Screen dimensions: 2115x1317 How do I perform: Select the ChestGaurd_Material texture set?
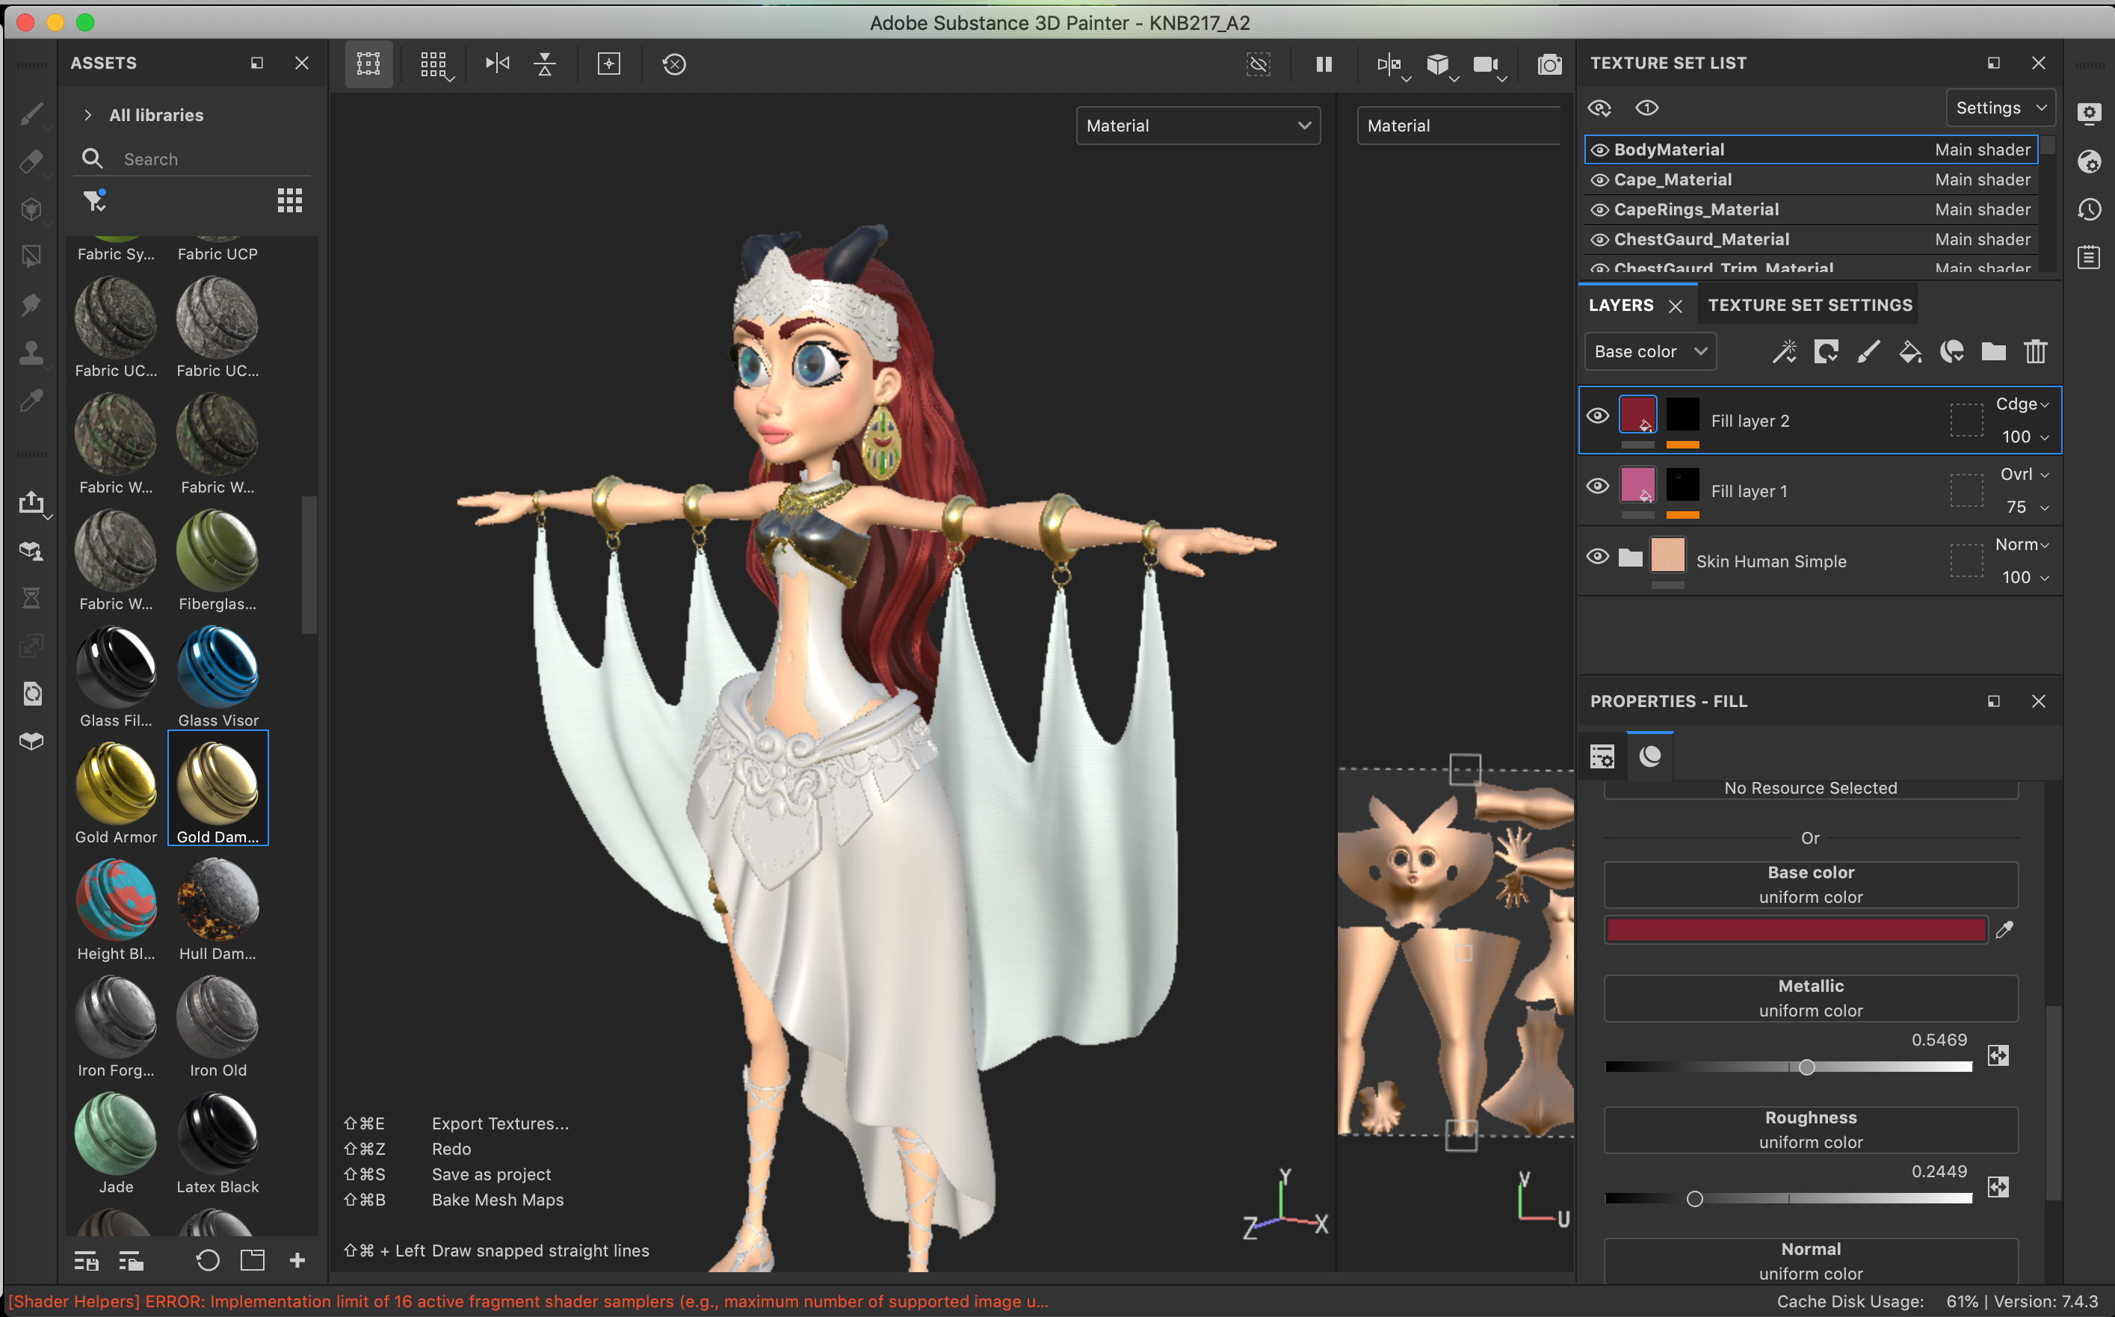pos(1700,239)
